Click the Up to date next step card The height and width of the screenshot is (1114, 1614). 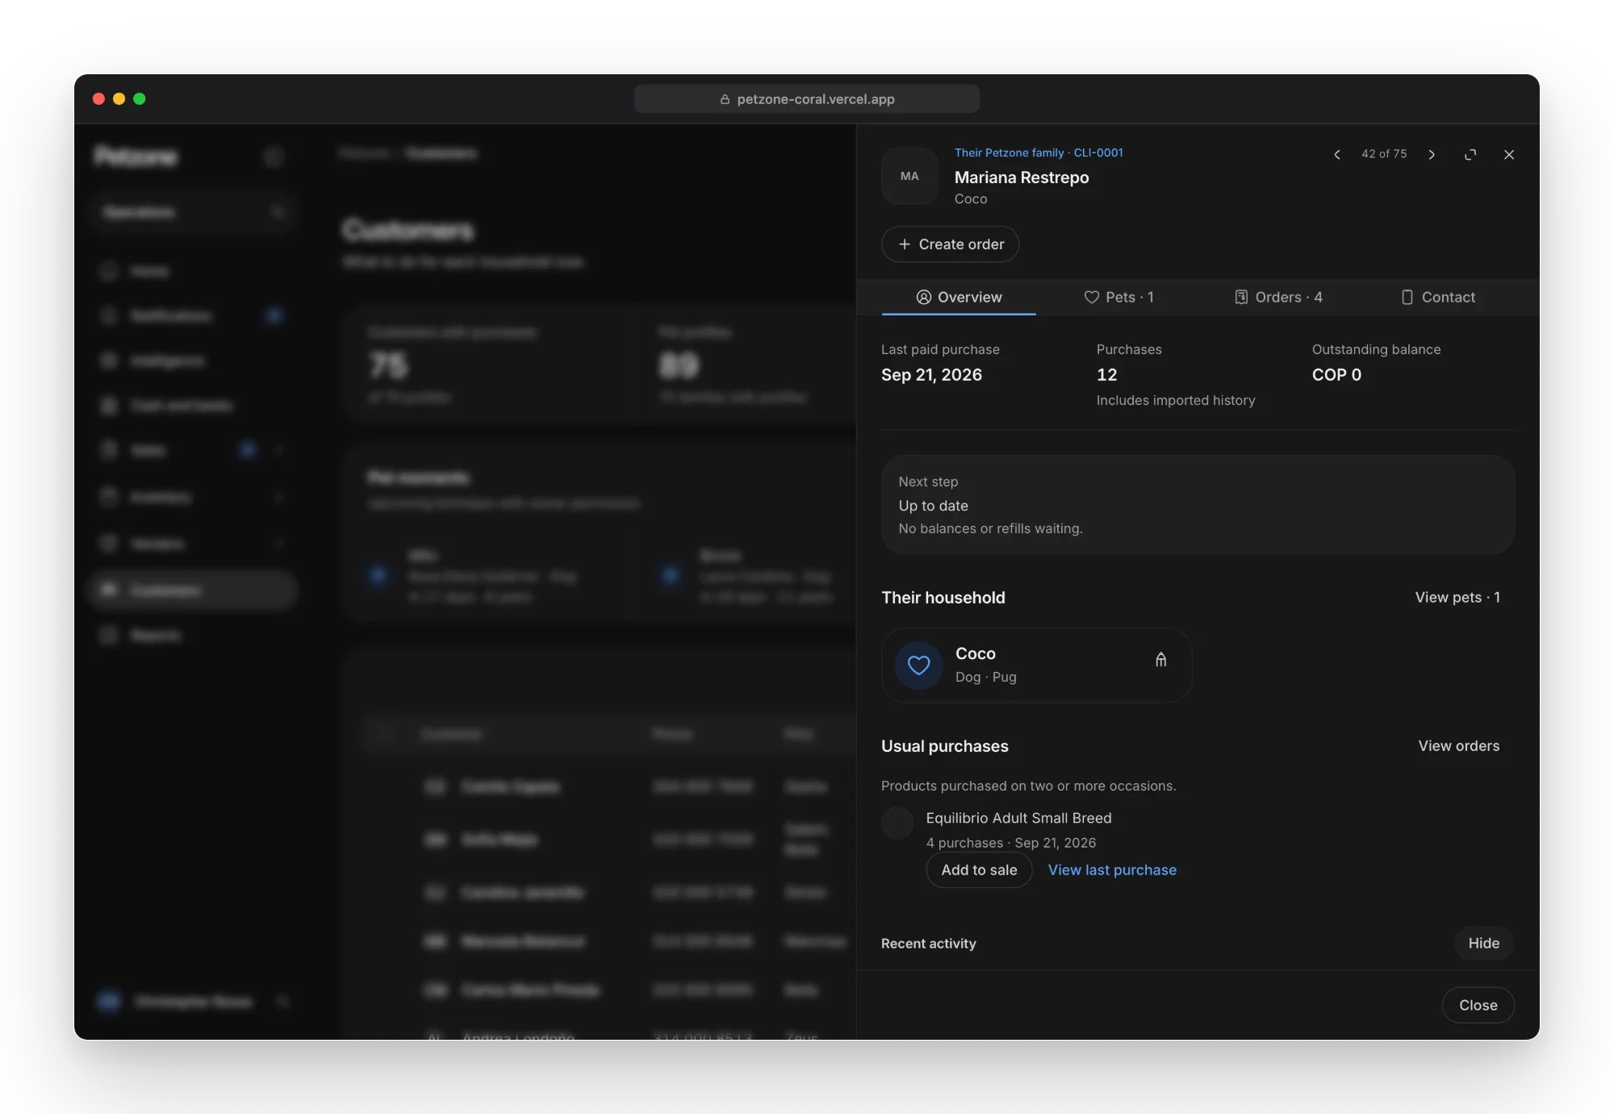pos(1198,504)
